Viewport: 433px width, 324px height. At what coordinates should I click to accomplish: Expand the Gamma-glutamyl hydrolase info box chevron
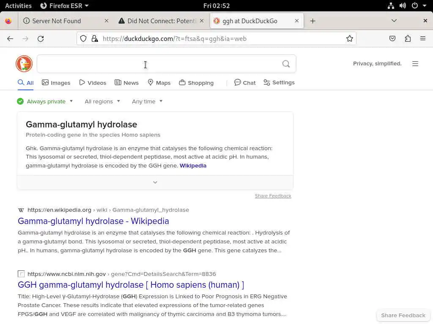[x=155, y=182]
